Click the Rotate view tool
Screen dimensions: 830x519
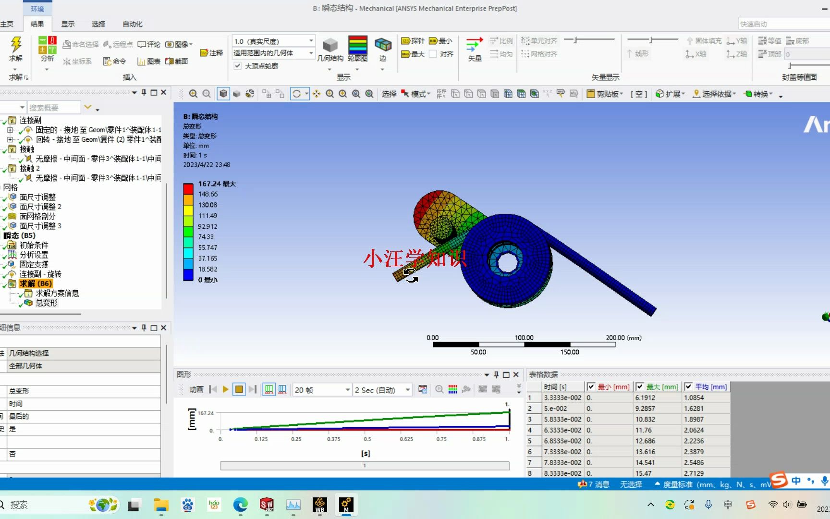click(x=297, y=94)
